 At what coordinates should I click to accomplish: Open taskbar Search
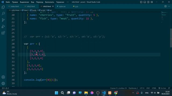(x=62, y=93)
